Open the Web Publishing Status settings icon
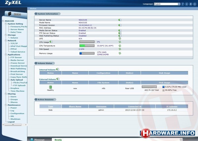 coord(120,36)
